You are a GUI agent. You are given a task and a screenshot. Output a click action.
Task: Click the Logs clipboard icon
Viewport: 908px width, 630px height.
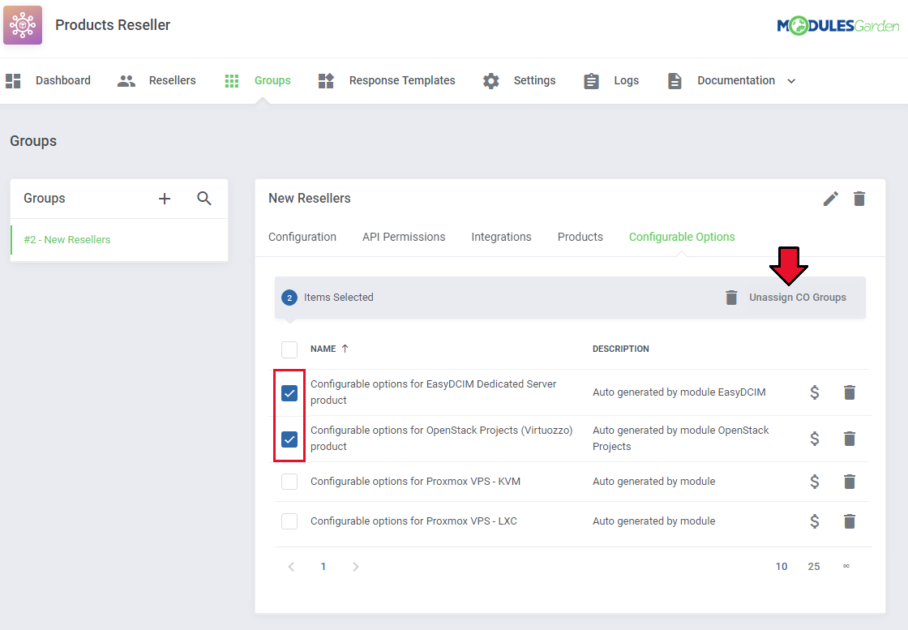click(x=591, y=80)
